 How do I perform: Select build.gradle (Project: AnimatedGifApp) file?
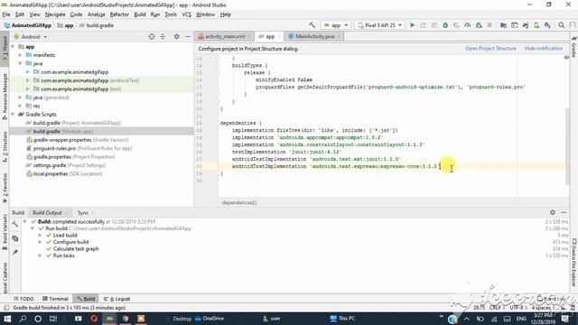[77, 123]
